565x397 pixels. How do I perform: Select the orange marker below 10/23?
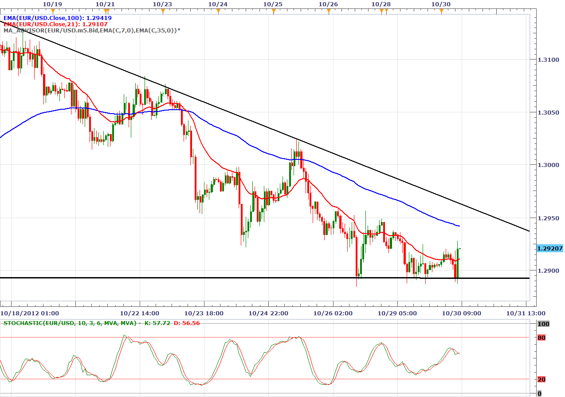coord(163,11)
